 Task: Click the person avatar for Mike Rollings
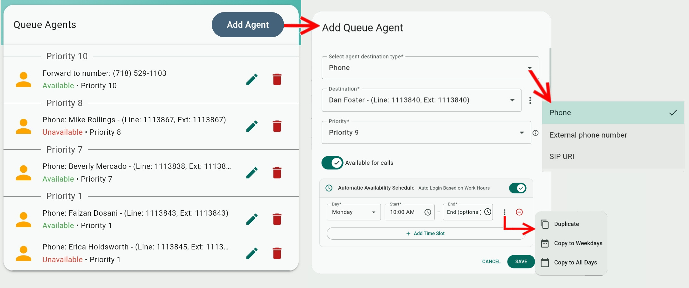[x=24, y=126]
